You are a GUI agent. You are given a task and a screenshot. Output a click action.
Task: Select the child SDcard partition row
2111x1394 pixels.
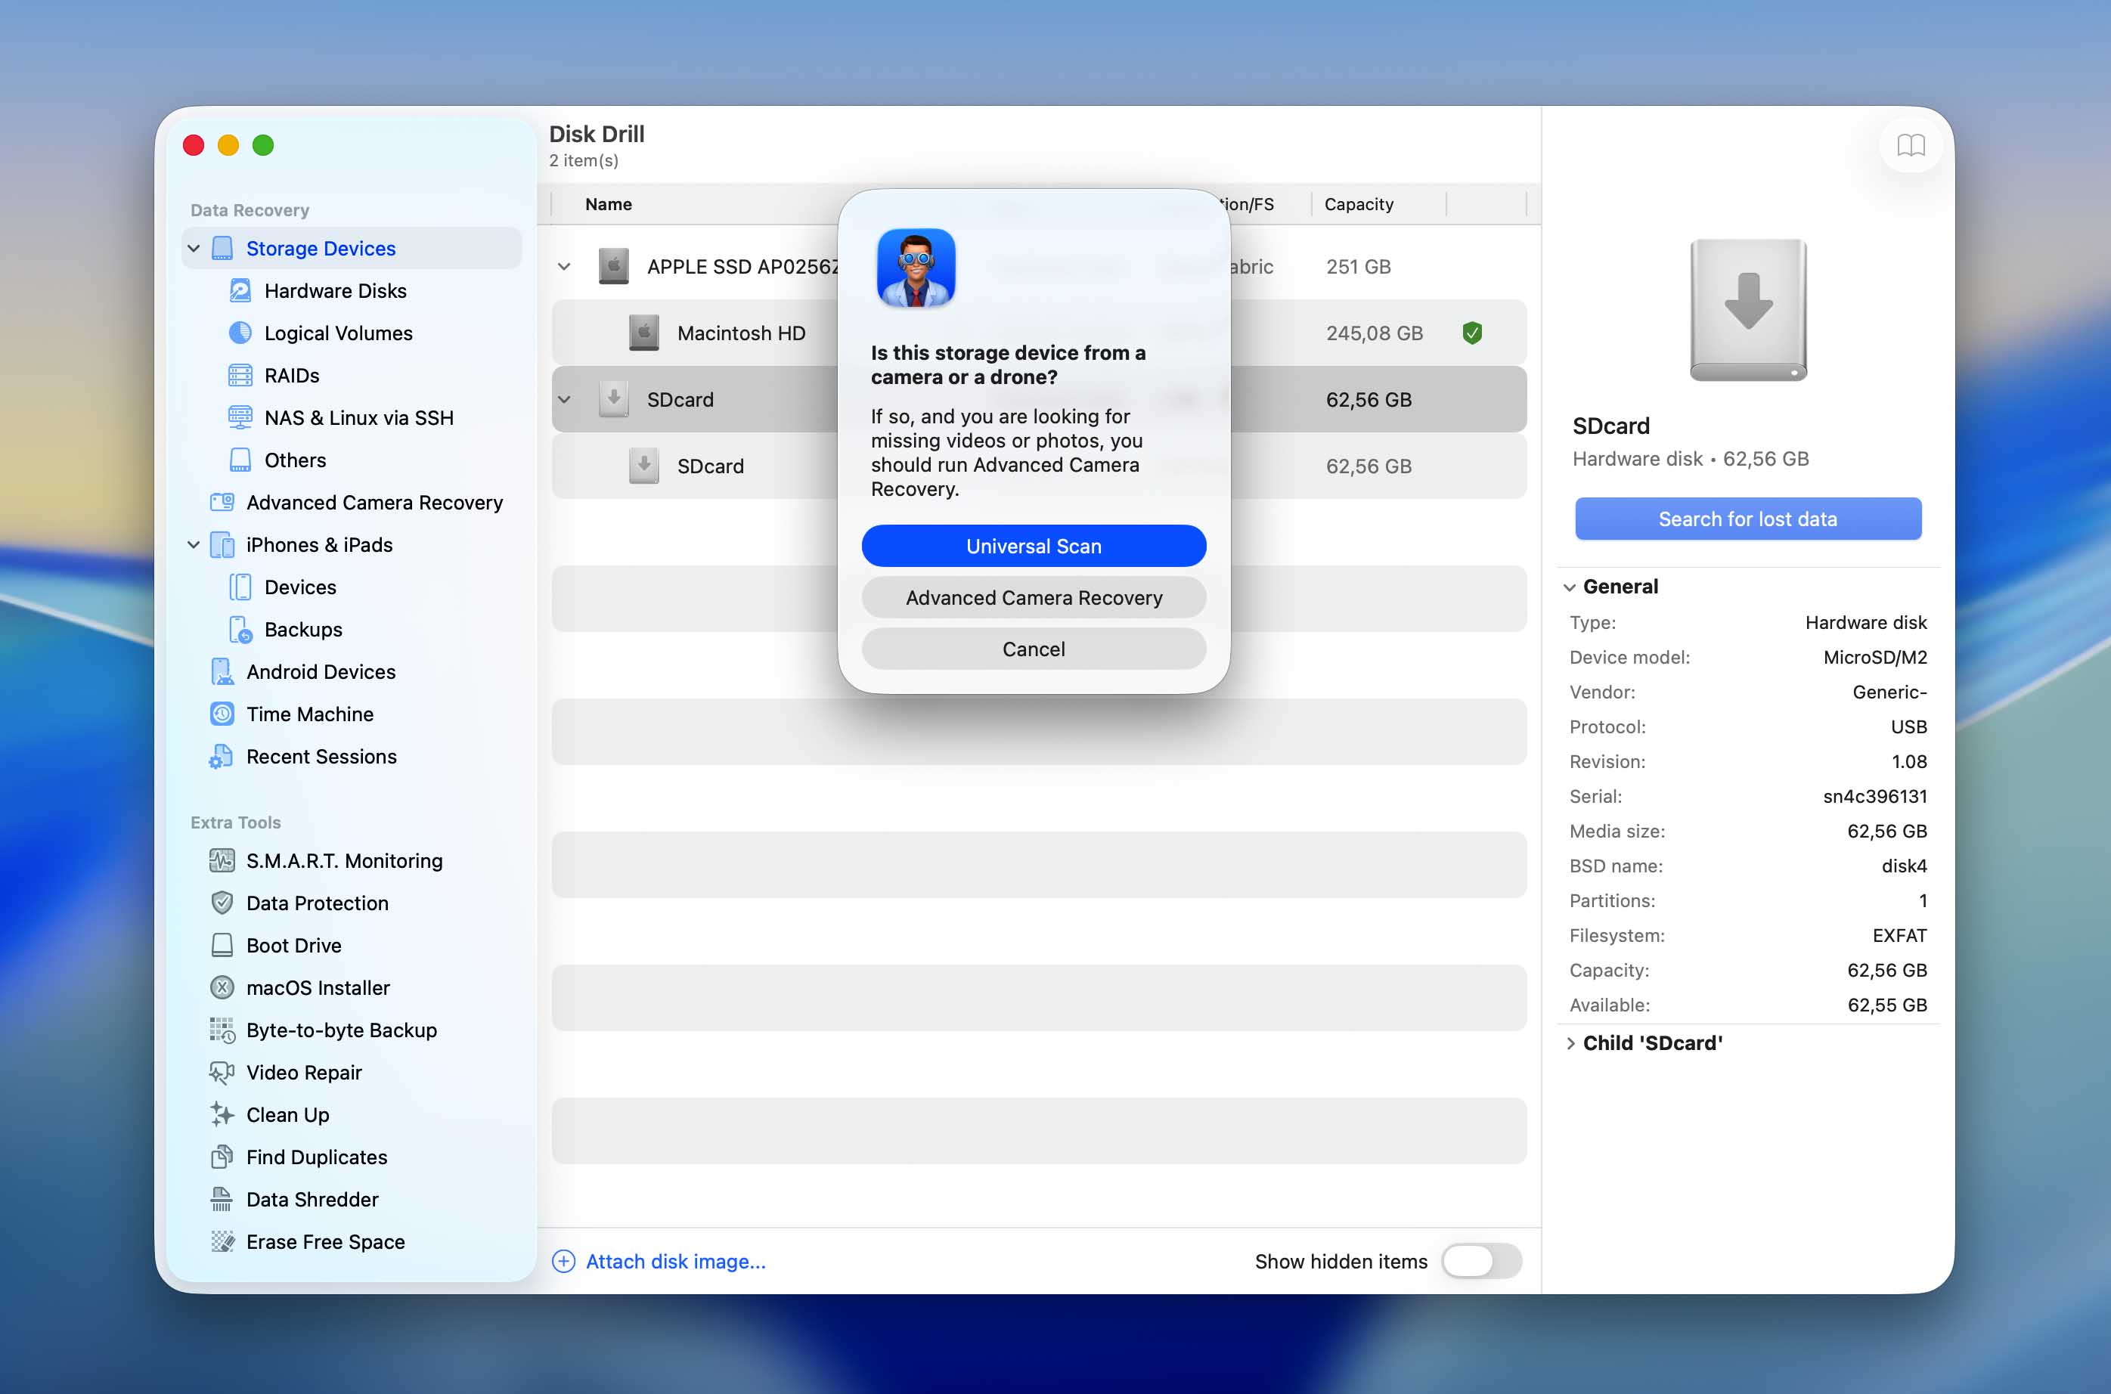click(1039, 466)
